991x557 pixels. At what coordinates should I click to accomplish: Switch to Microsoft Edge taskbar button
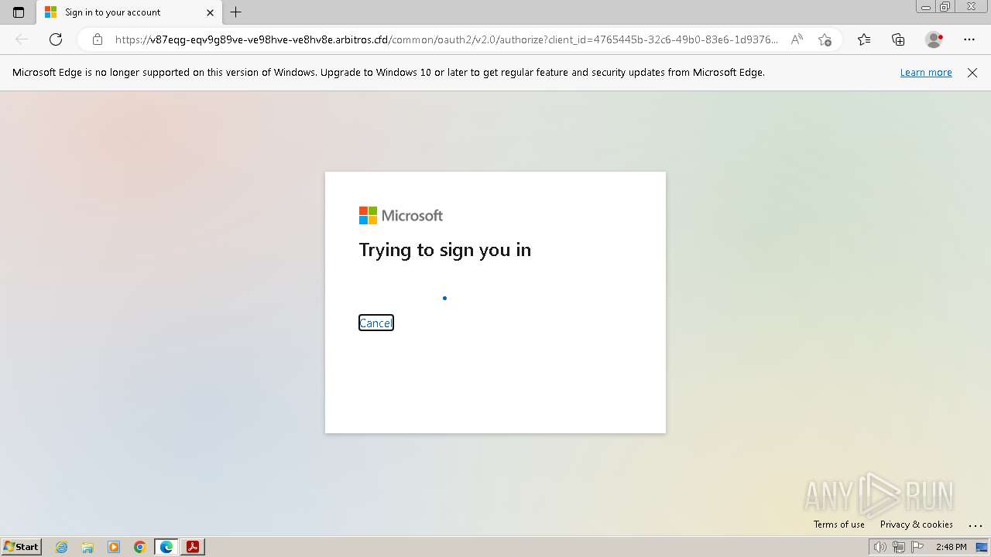click(166, 547)
